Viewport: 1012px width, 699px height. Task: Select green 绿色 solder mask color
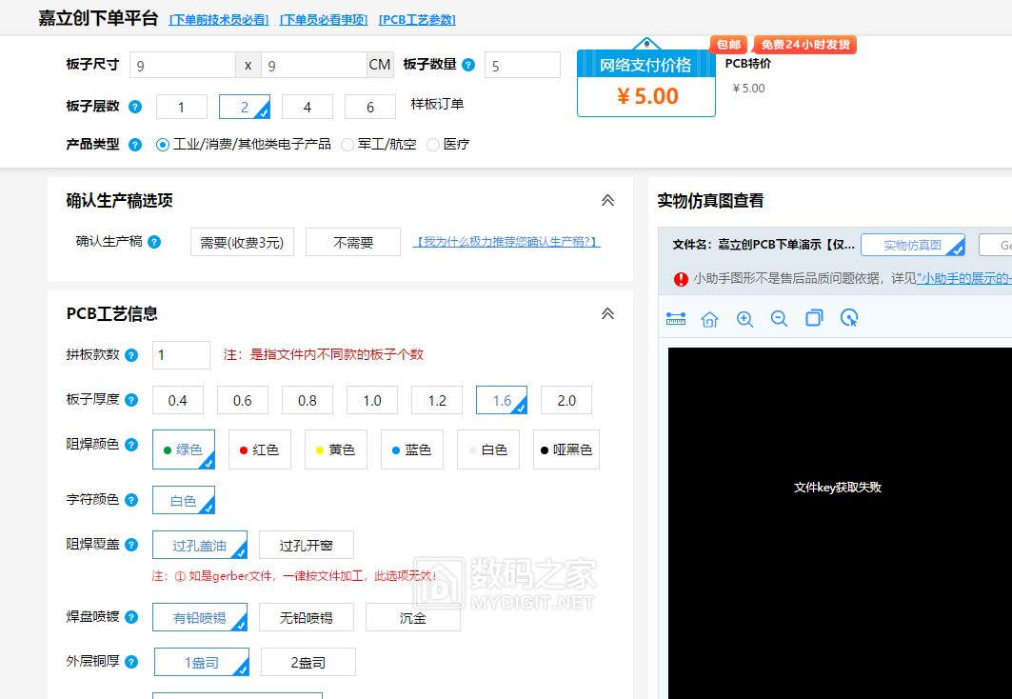pos(184,449)
